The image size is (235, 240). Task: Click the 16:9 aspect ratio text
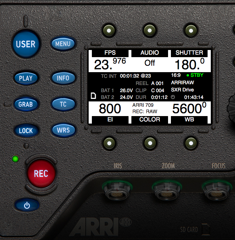click(x=176, y=75)
